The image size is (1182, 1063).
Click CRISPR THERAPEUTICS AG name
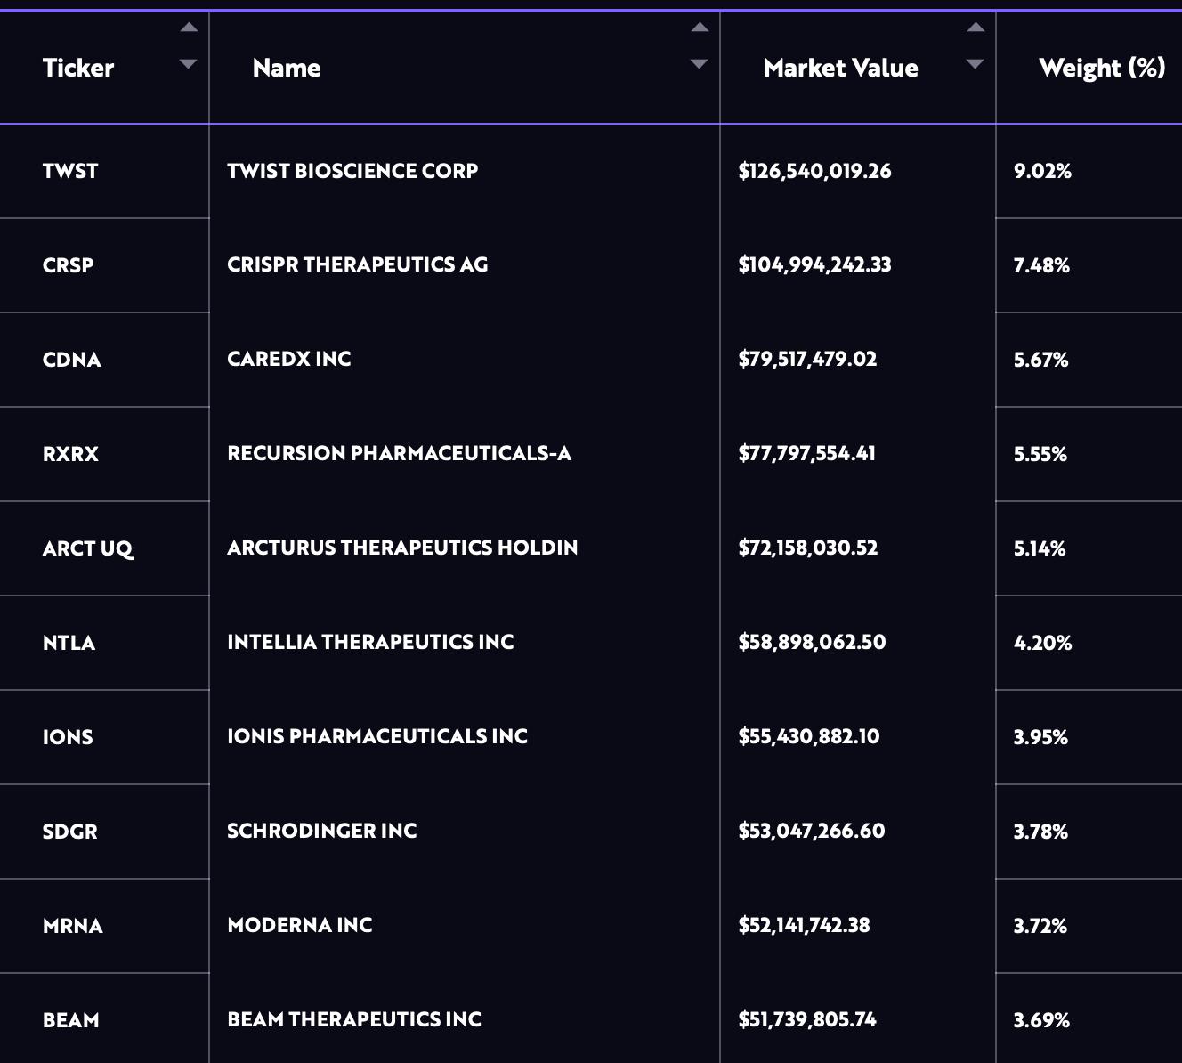(x=358, y=264)
